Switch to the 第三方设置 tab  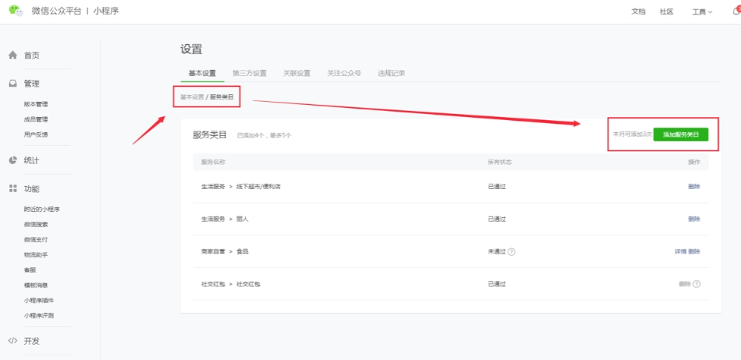(x=249, y=73)
